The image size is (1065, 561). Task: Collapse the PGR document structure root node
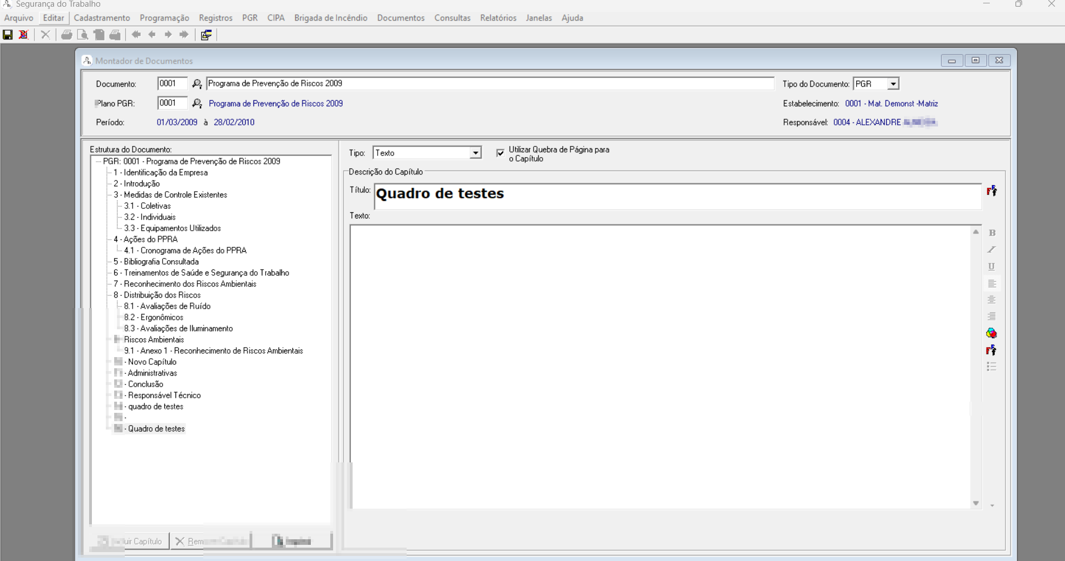point(98,161)
